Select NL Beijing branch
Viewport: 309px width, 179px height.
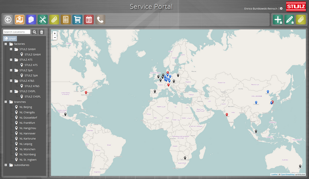click(24, 107)
